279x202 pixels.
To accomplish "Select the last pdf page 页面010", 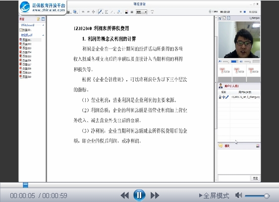I will (25, 77).
